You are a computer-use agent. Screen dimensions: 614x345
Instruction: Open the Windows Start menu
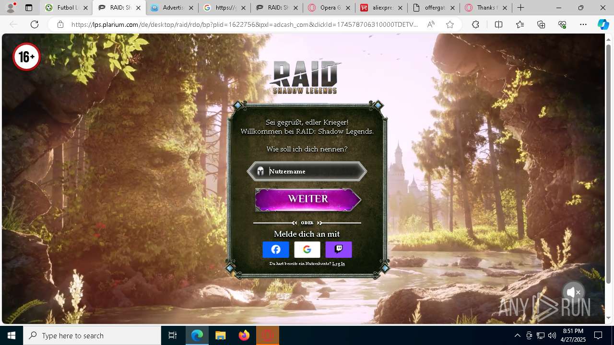(x=12, y=335)
